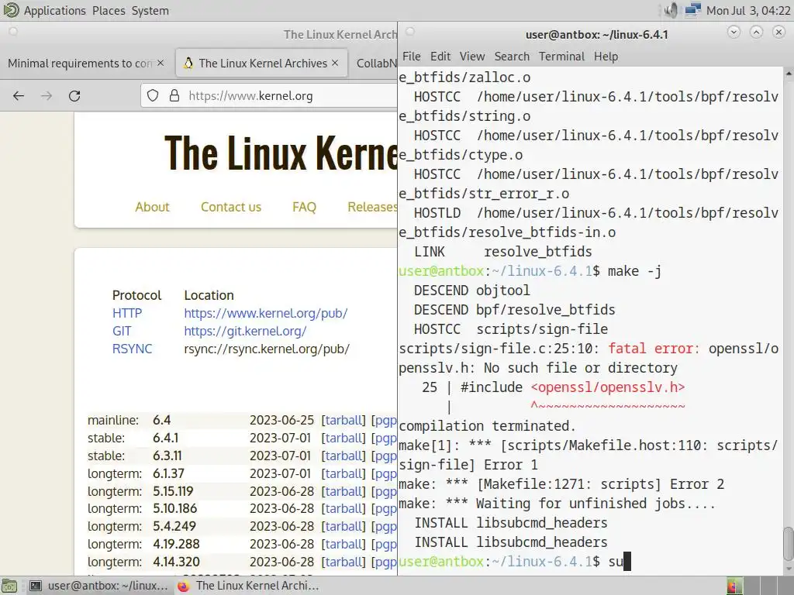This screenshot has width=794, height=595.
Task: Open https://www.kernel.org/pub/ link
Action: (266, 313)
